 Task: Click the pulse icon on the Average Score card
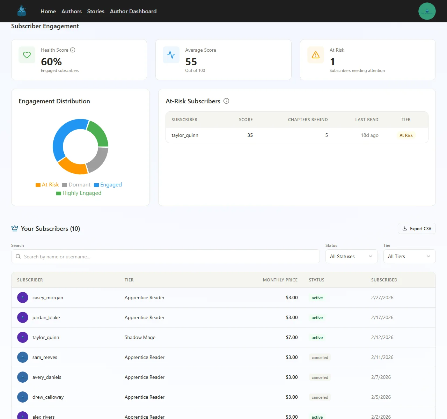coord(171,55)
